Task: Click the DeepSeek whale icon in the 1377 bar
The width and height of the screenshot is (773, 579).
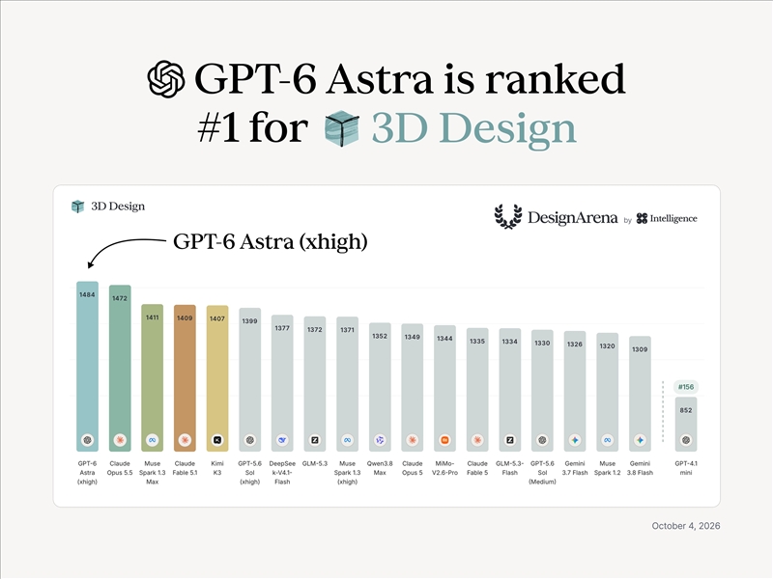Action: (x=282, y=440)
